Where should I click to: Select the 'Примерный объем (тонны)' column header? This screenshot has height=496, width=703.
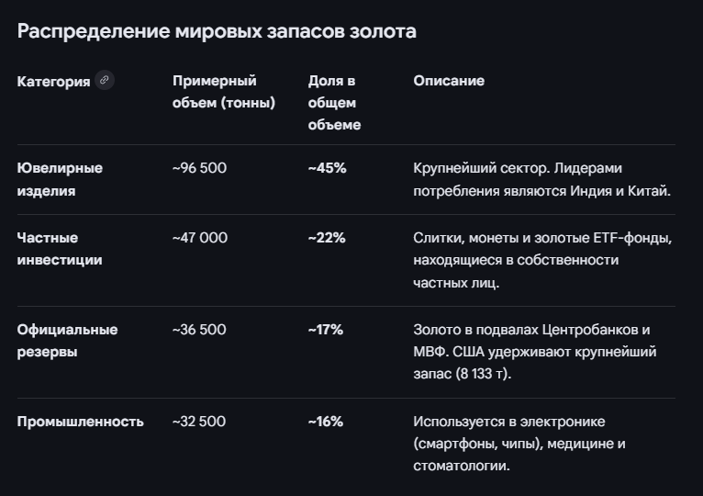(x=224, y=92)
